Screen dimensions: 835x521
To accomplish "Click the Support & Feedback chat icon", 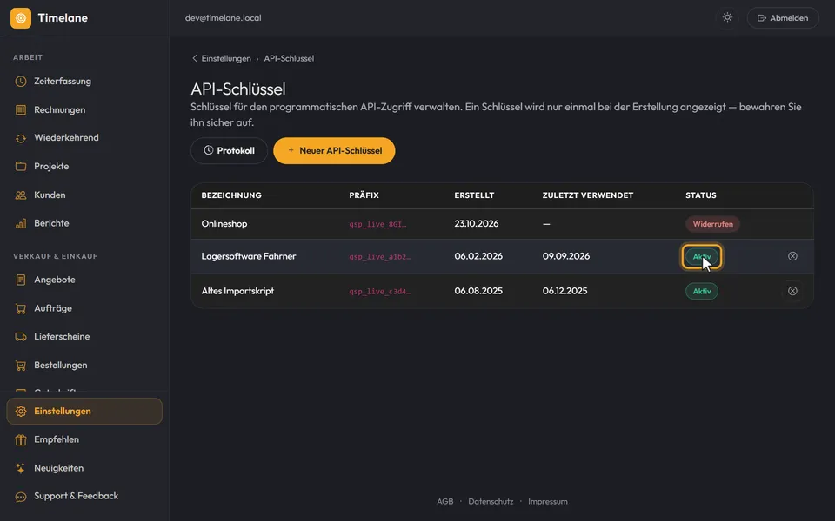I will click(21, 497).
